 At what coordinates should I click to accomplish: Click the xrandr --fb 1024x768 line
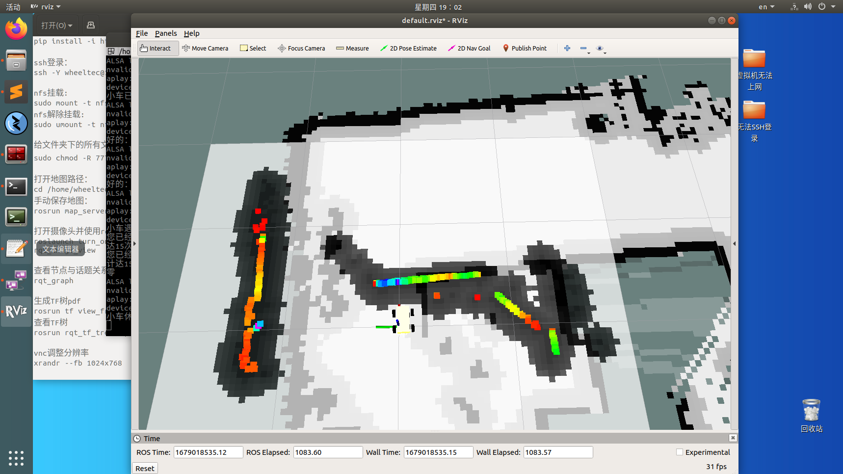tap(78, 363)
